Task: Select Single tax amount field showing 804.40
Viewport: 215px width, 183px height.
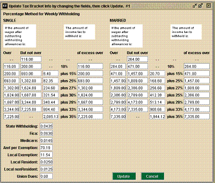Action: [x=50, y=109]
